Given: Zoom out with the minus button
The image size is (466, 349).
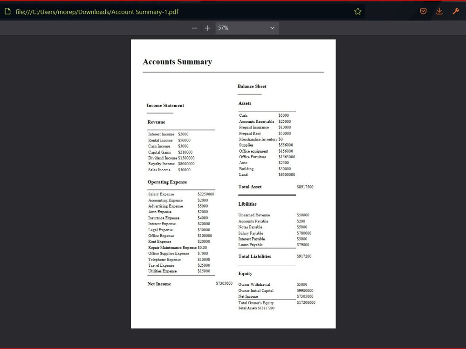Looking at the screenshot, I should point(194,28).
